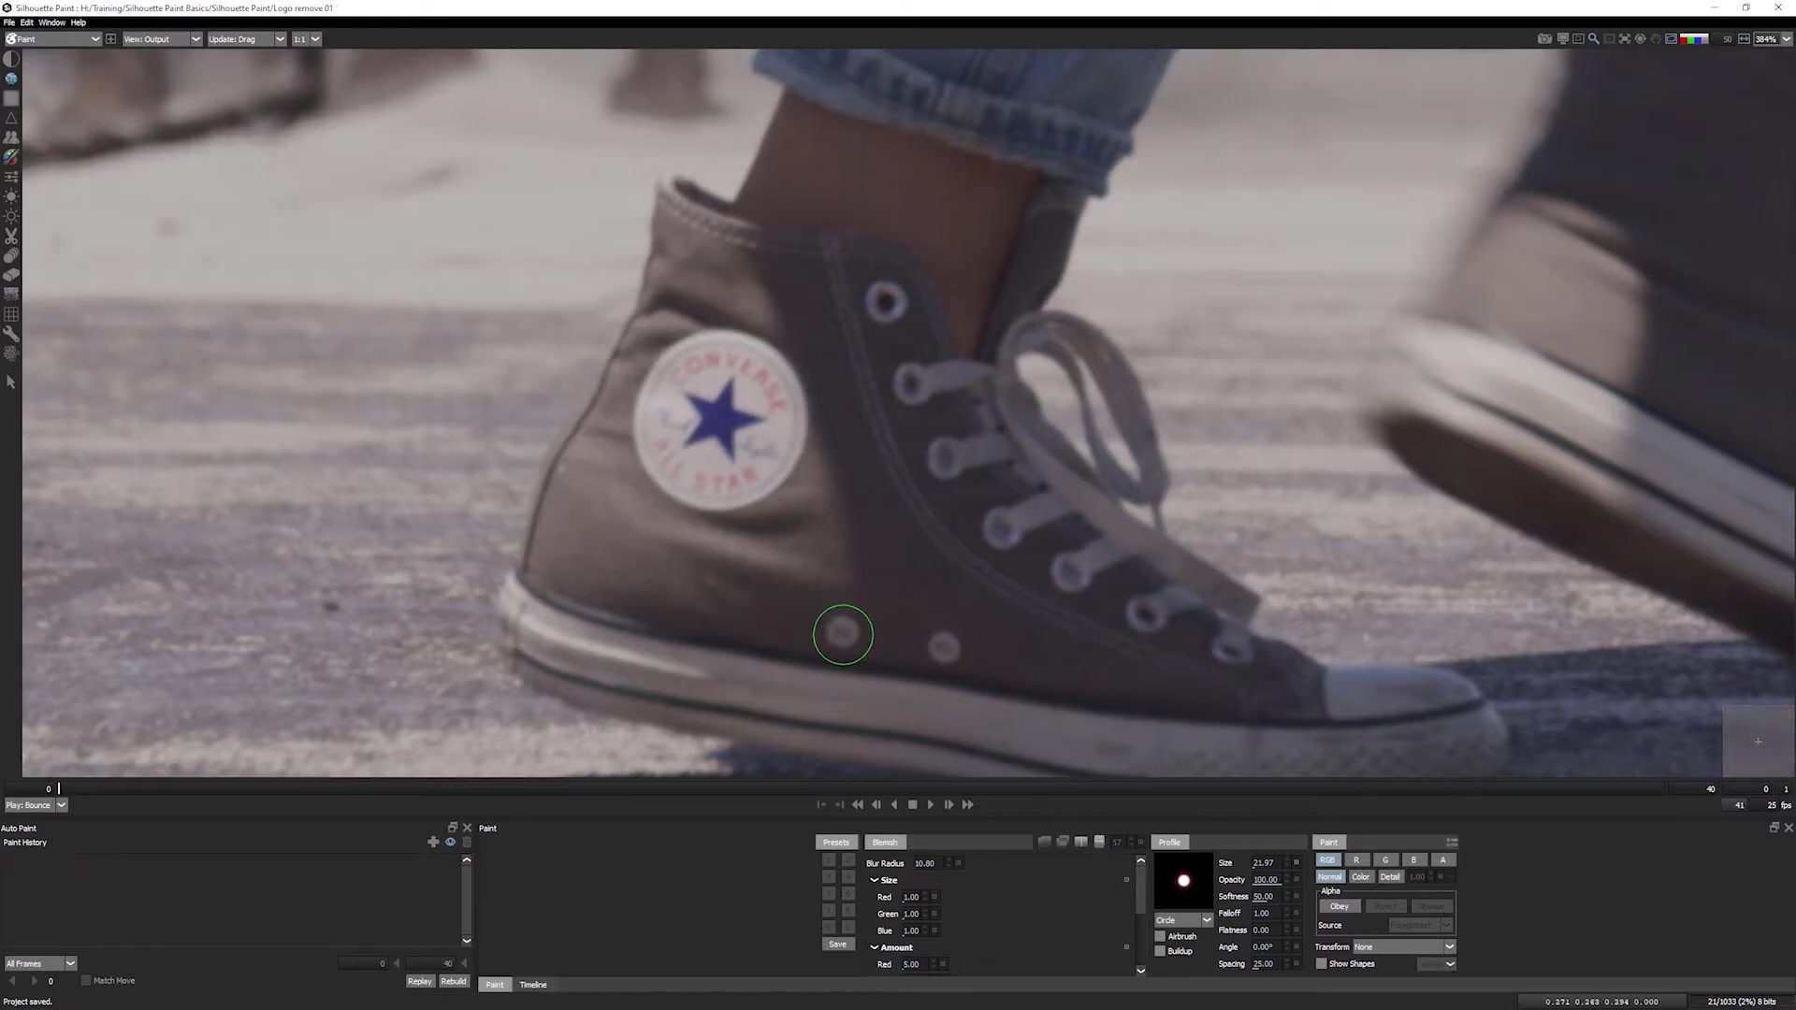
Task: Select the triangle shape tool
Action: coord(11,118)
